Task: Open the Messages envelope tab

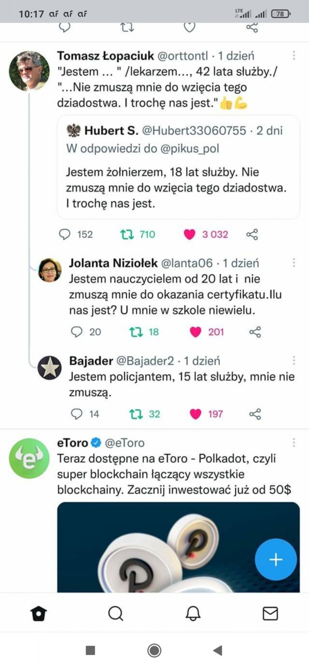Action: 270,614
